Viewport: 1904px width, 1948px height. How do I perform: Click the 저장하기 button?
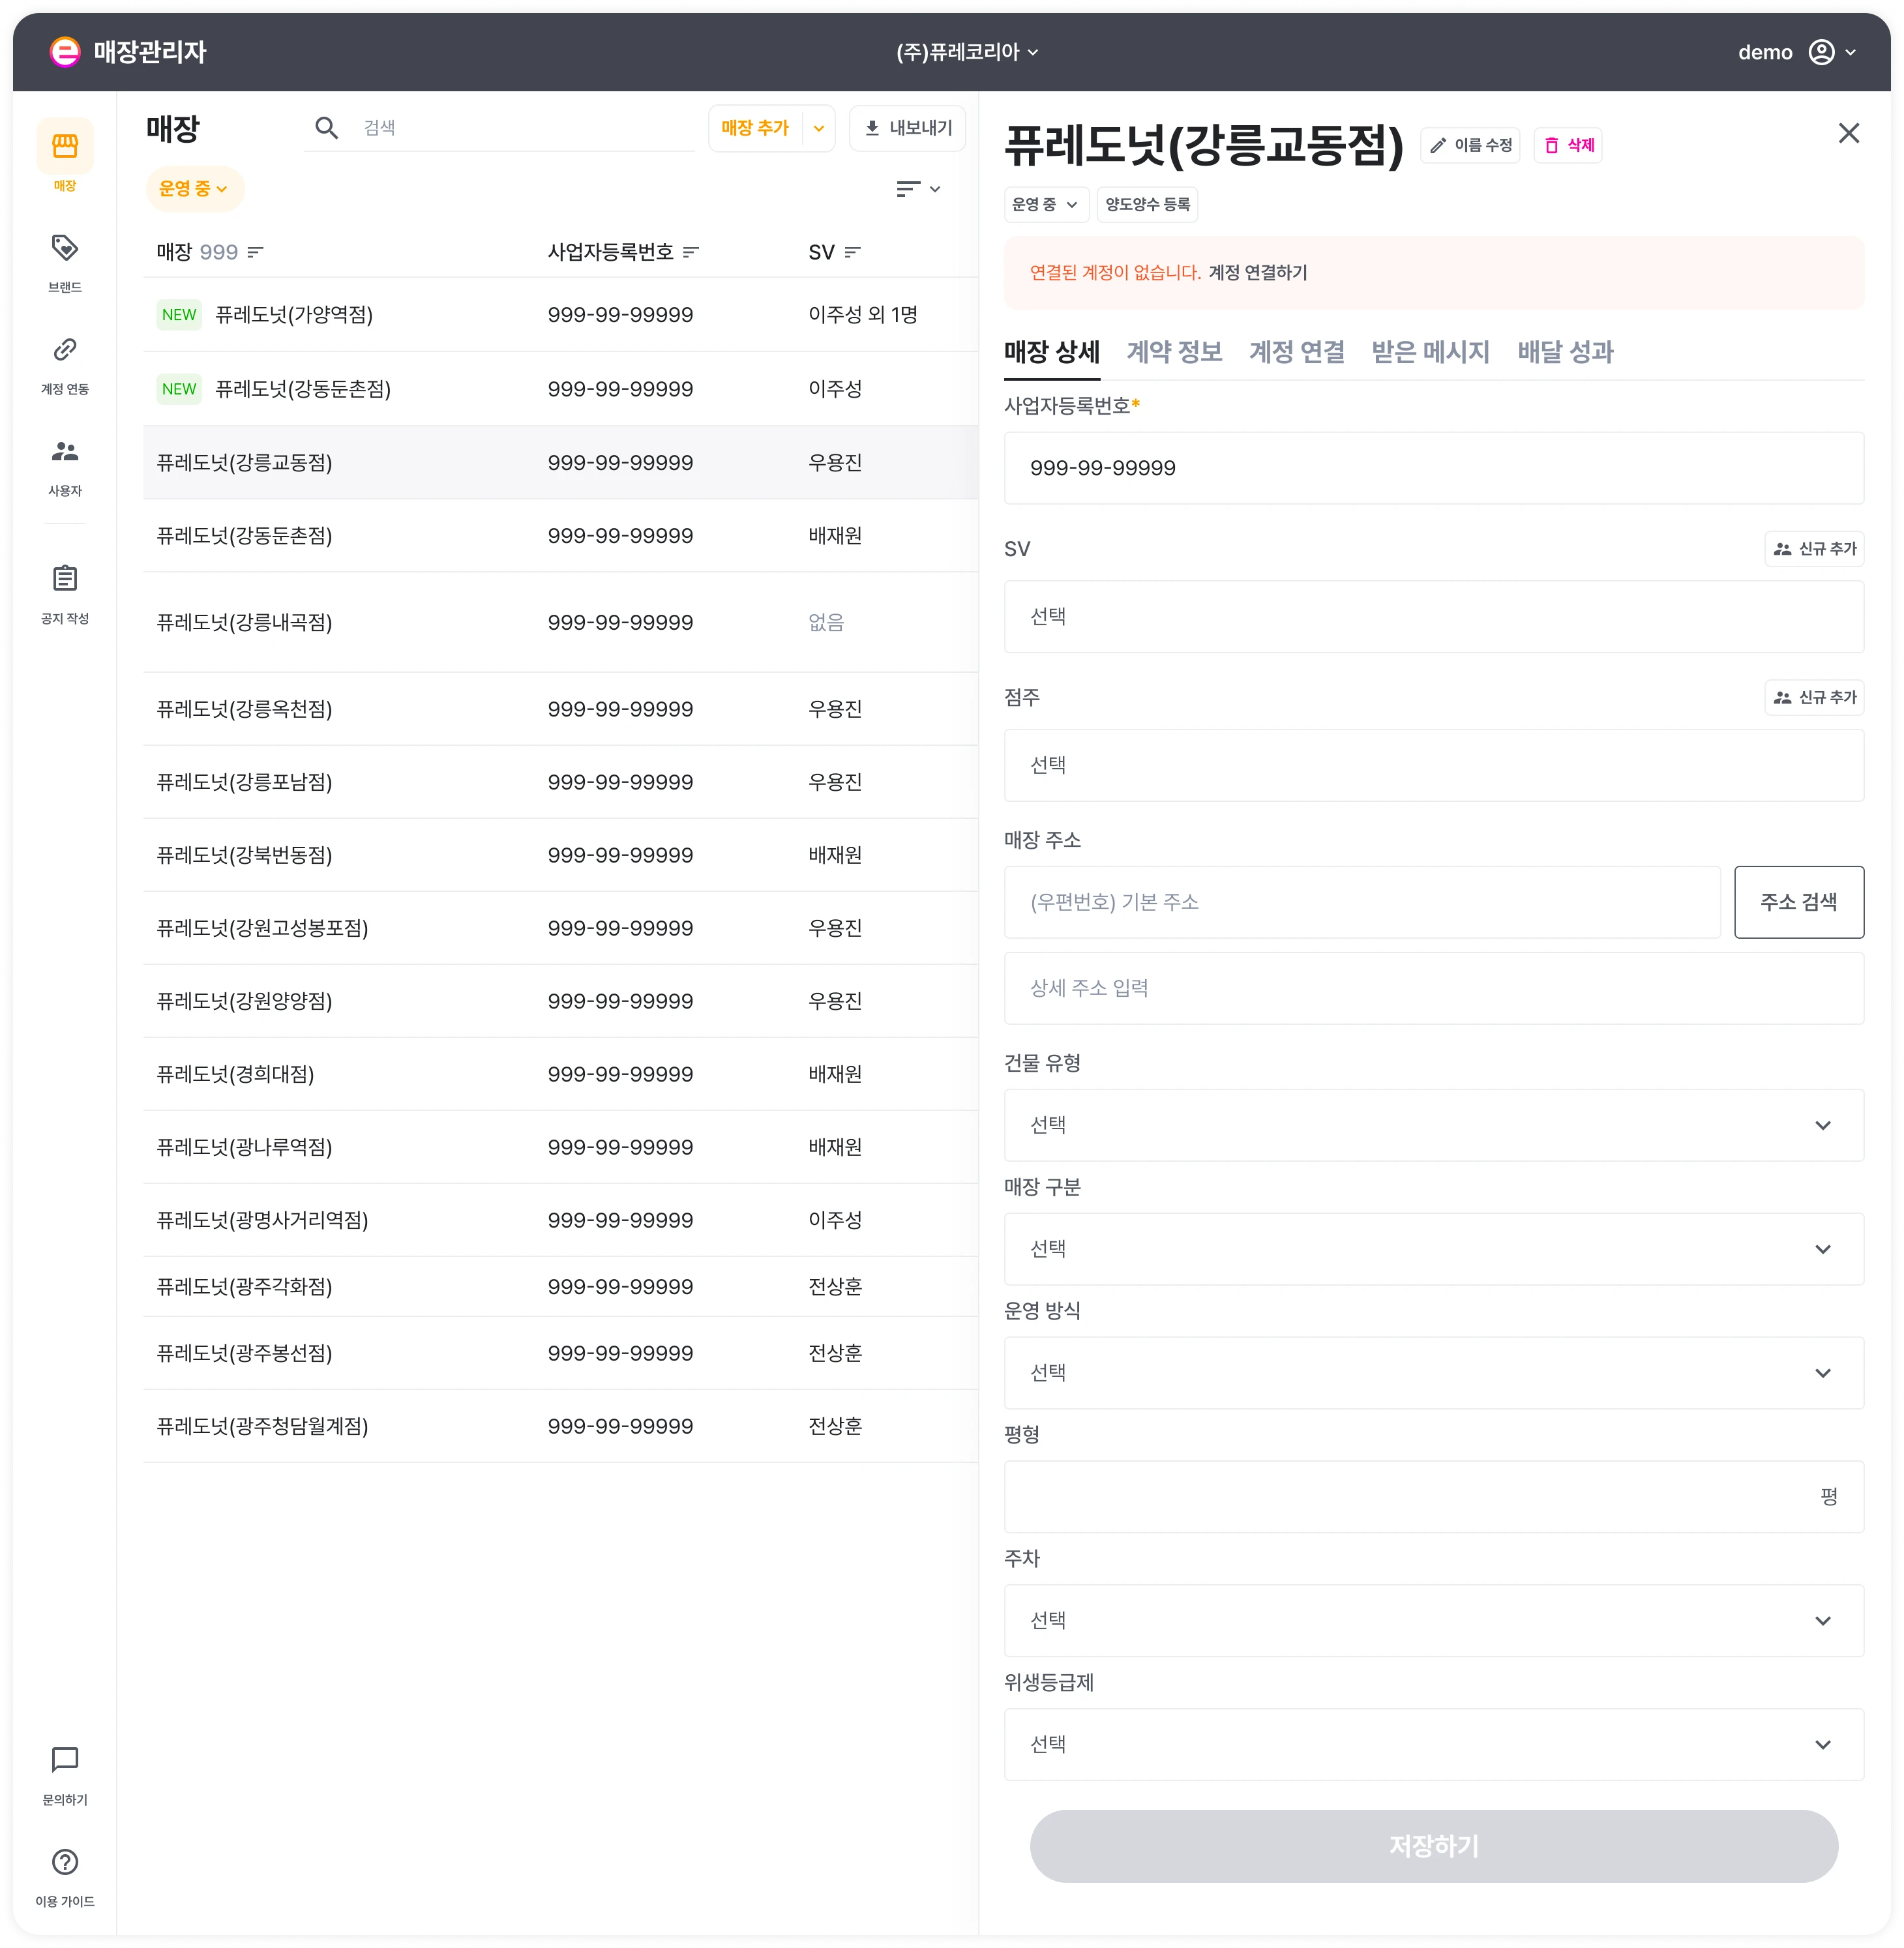[1434, 1846]
